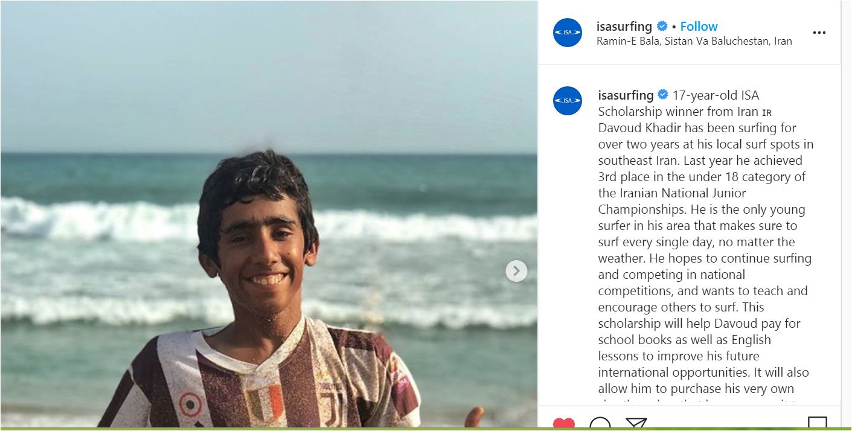Advance to next photo with arrow

516,271
